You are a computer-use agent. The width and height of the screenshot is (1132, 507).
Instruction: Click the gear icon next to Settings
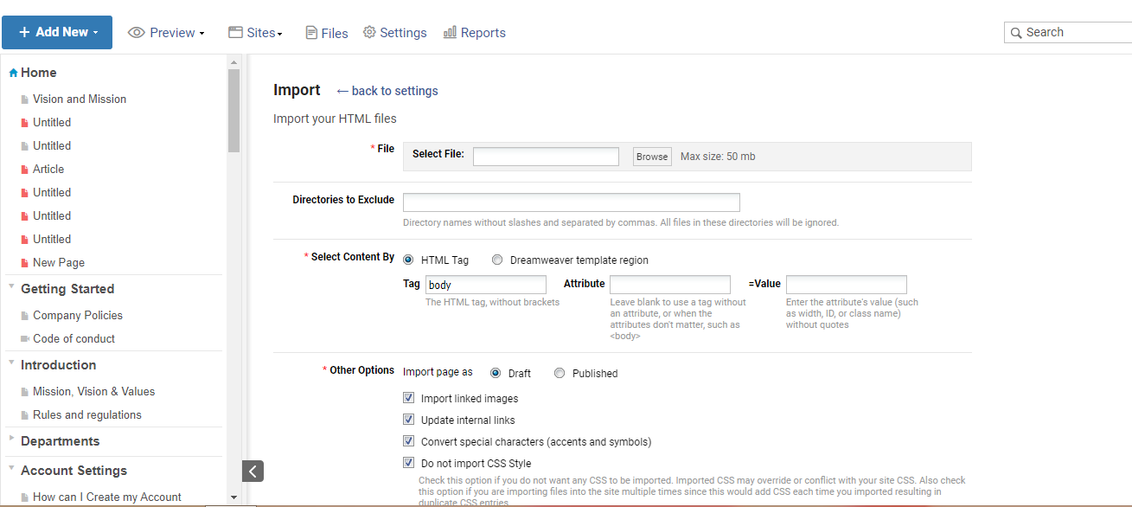pos(369,32)
